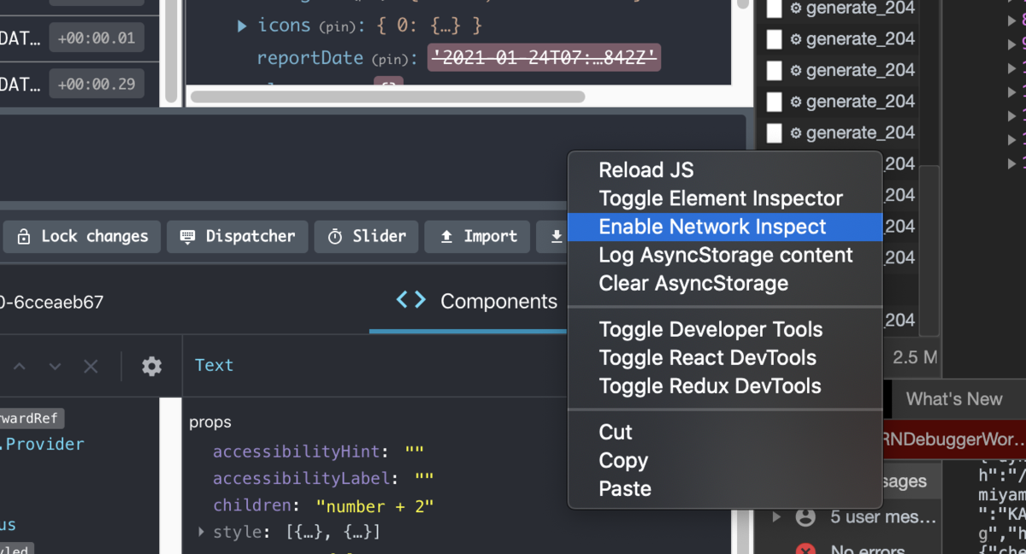Viewport: 1026px width, 554px height.
Task: Tick the checkbox in the third generate_204 row
Action: point(774,70)
